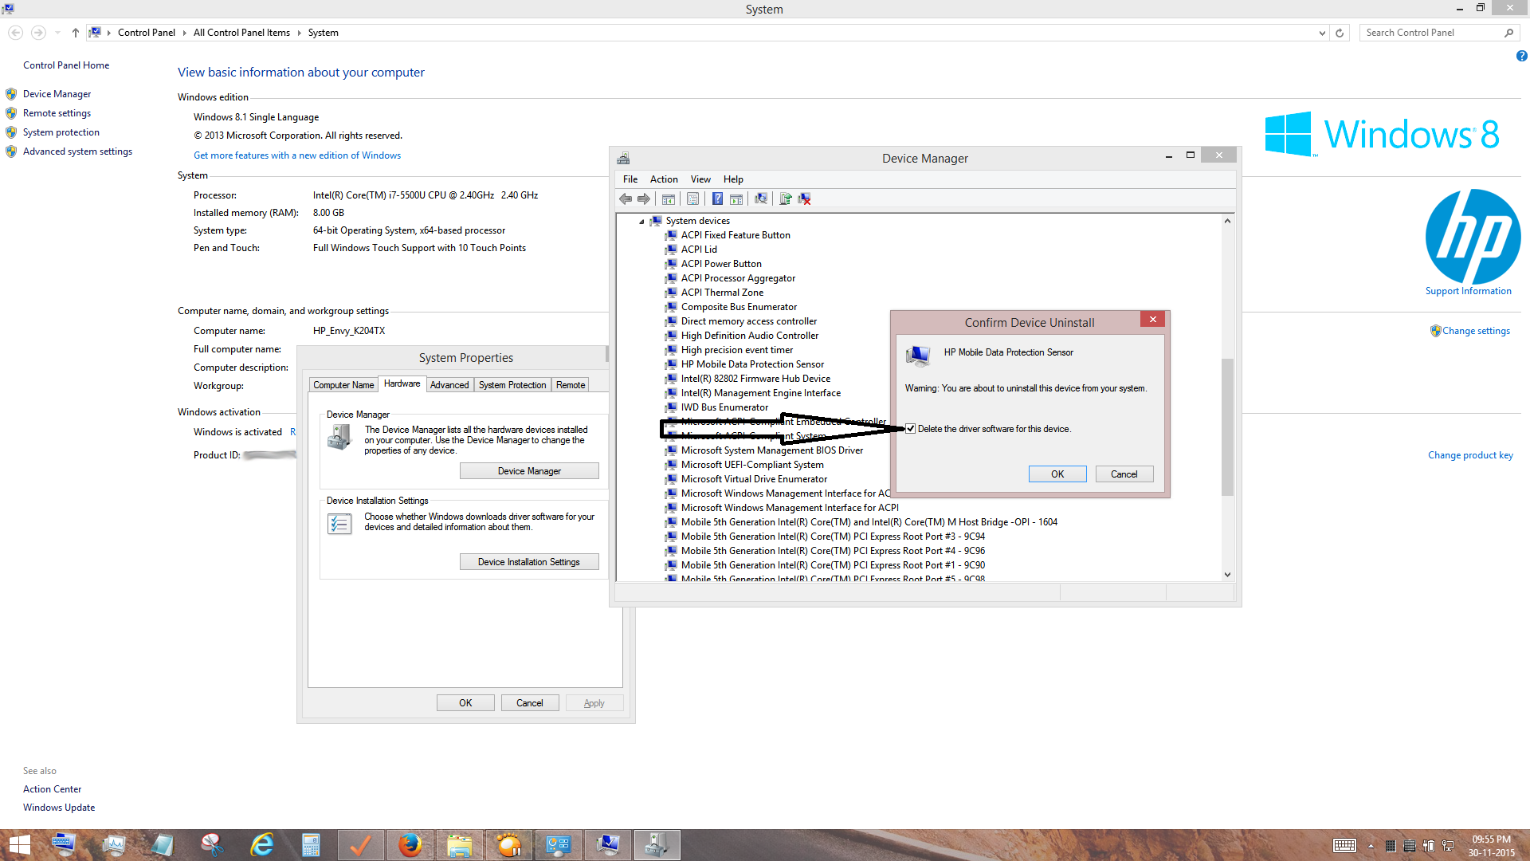Click show/hide console tree toolbar icon
Screen dimensions: 1530x861
tap(669, 199)
